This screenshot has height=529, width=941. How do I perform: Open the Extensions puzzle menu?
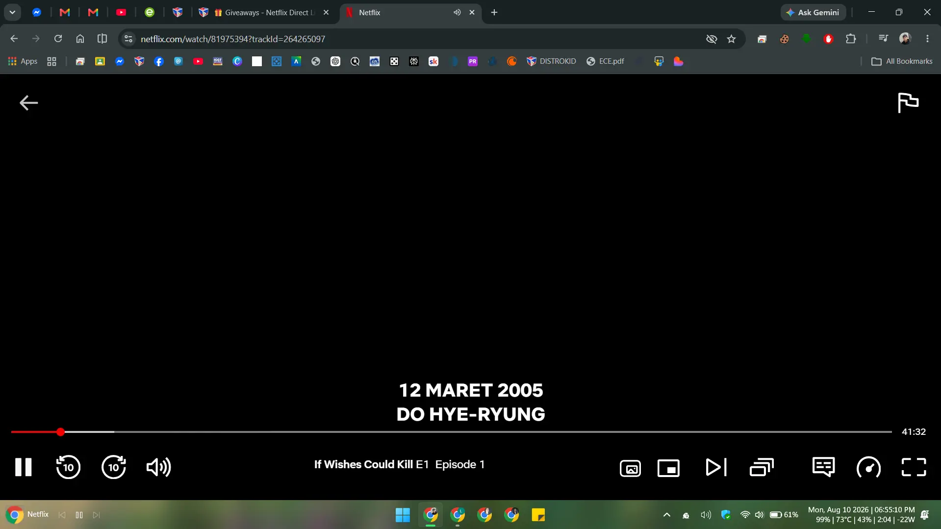pos(851,39)
